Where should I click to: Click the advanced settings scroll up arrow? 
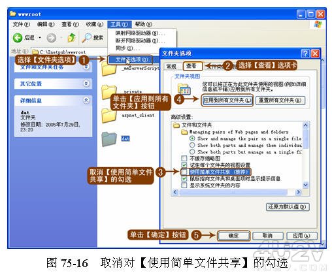pyautogui.click(x=305, y=125)
